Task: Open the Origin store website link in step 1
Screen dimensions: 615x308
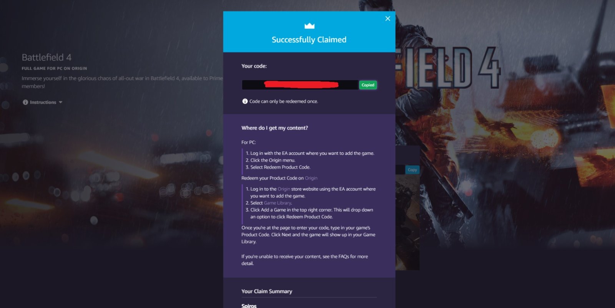Action: point(284,189)
